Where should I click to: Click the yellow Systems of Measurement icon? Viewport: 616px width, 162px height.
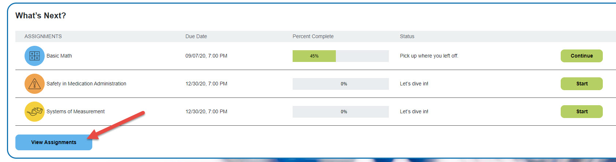(34, 111)
